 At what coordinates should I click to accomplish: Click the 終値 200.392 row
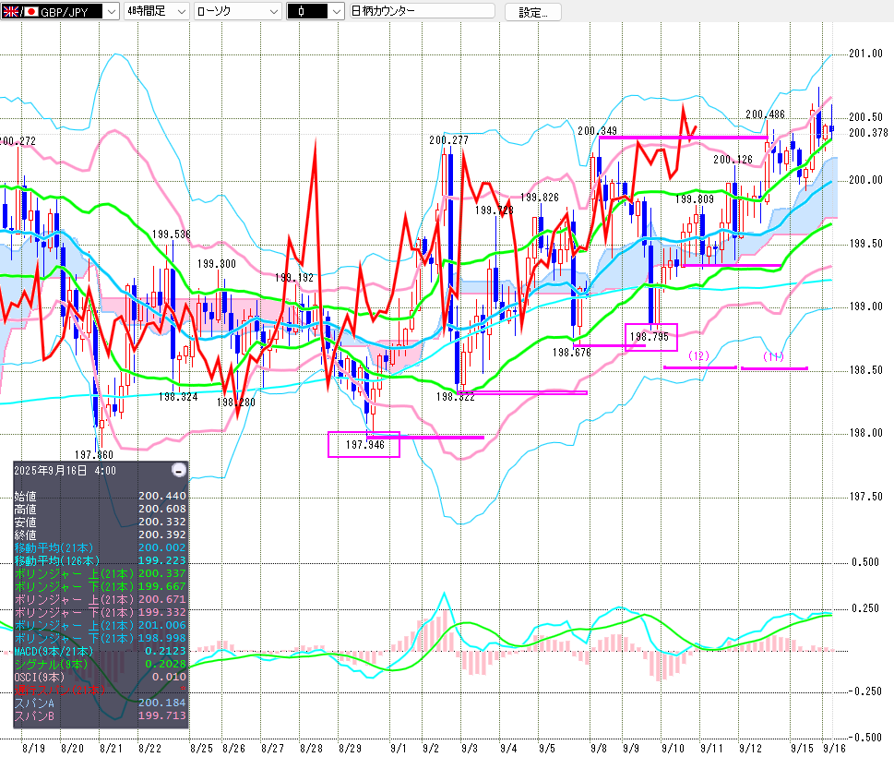101,535
